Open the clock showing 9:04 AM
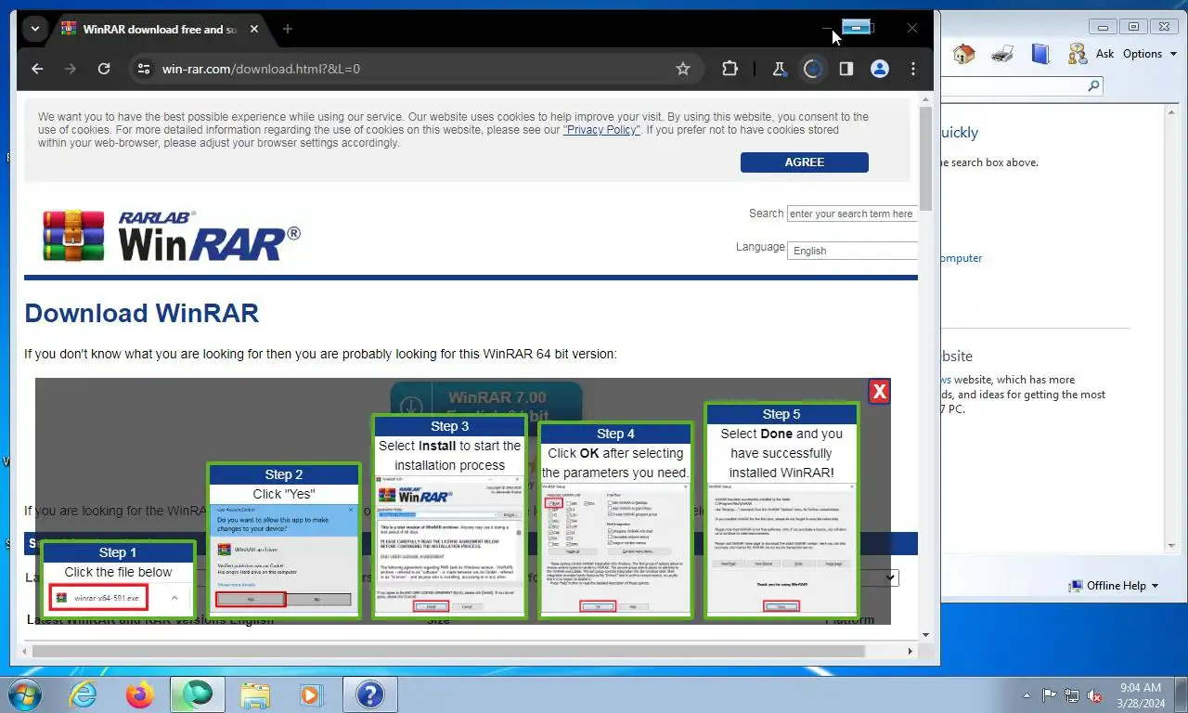 1142,695
